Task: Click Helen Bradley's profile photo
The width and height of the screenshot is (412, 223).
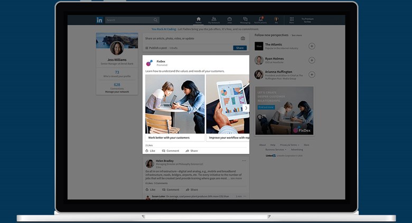Action: [x=150, y=164]
